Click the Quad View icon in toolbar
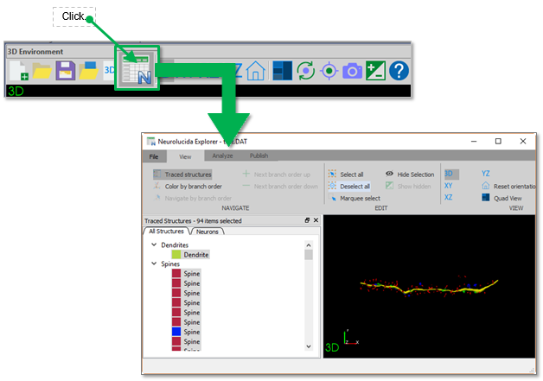The image size is (543, 381). [x=282, y=71]
